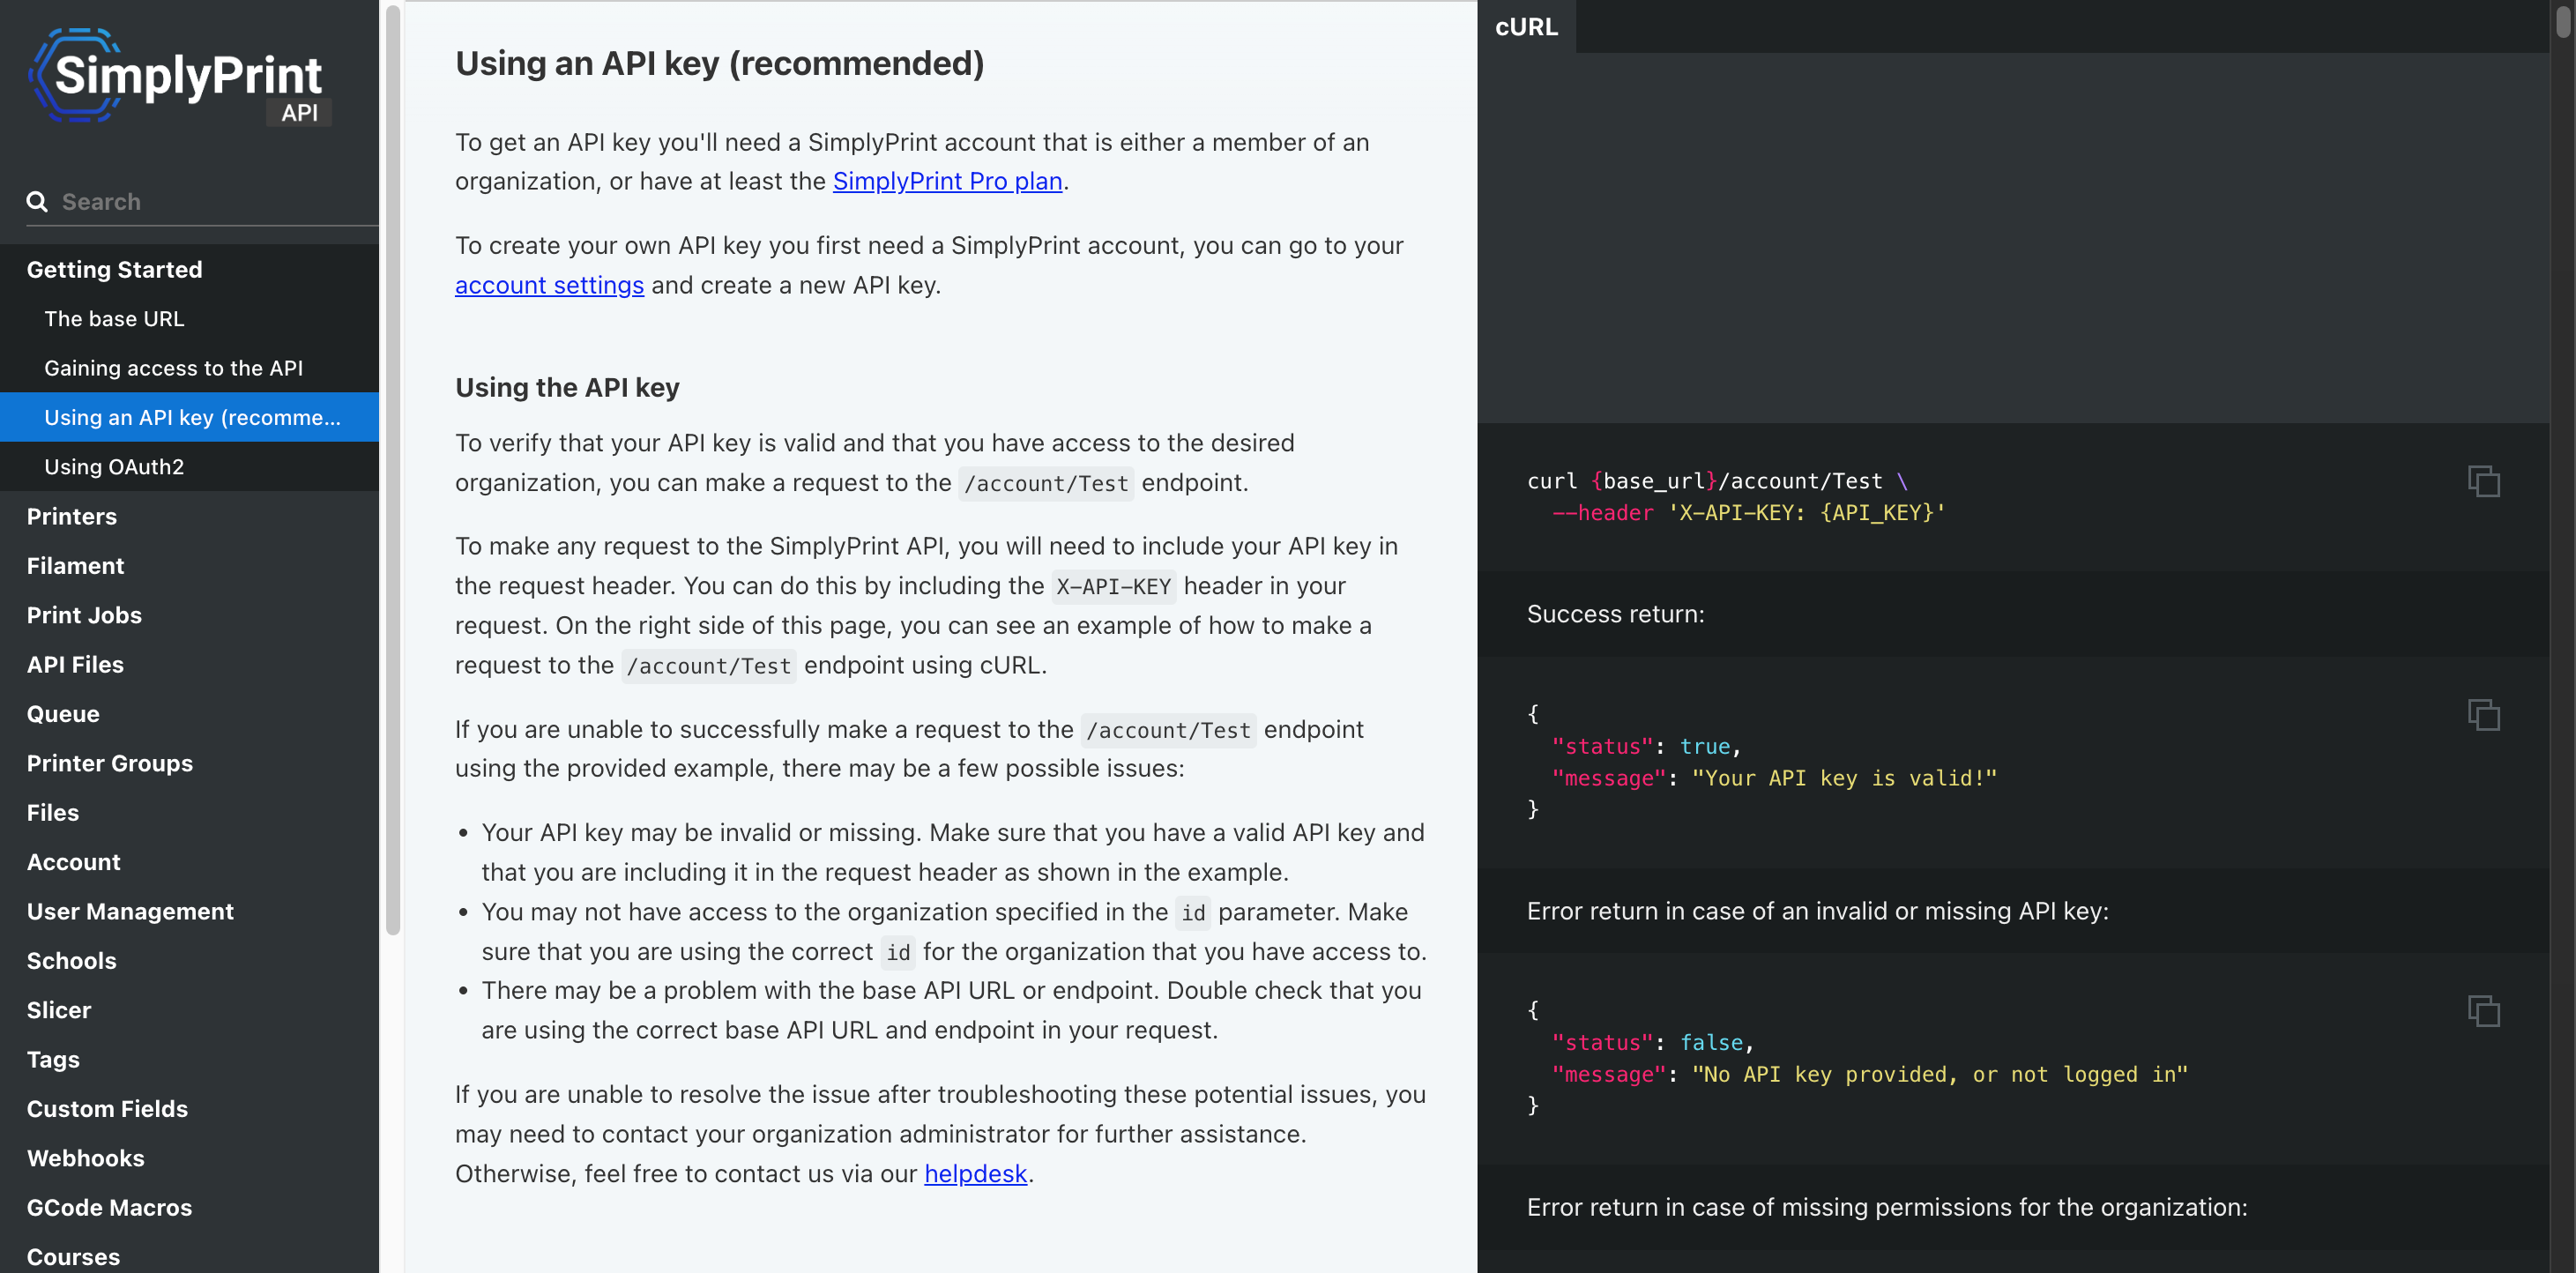
Task: Click the Using the API key subheading
Action: 567,388
